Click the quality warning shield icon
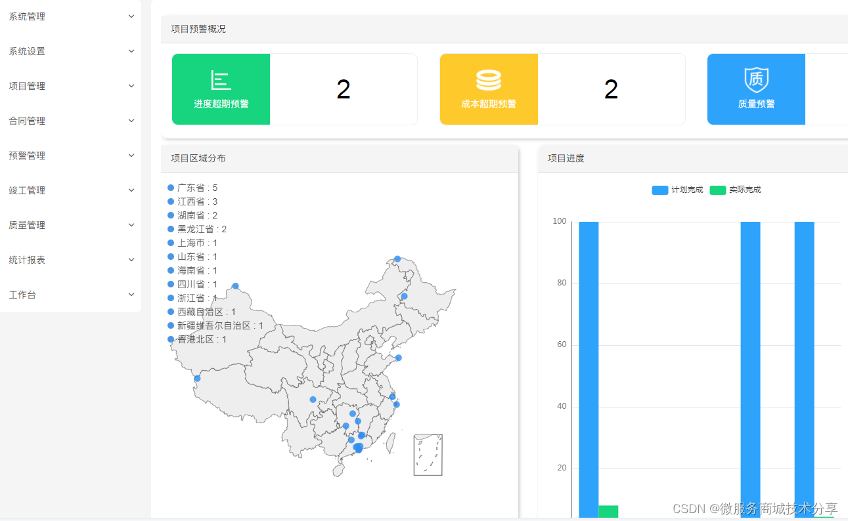Viewport: 848px width, 521px height. 756,79
